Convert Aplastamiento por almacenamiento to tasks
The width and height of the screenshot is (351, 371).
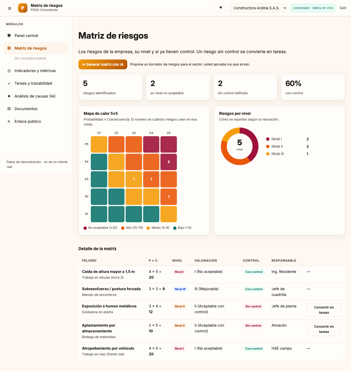click(324, 329)
